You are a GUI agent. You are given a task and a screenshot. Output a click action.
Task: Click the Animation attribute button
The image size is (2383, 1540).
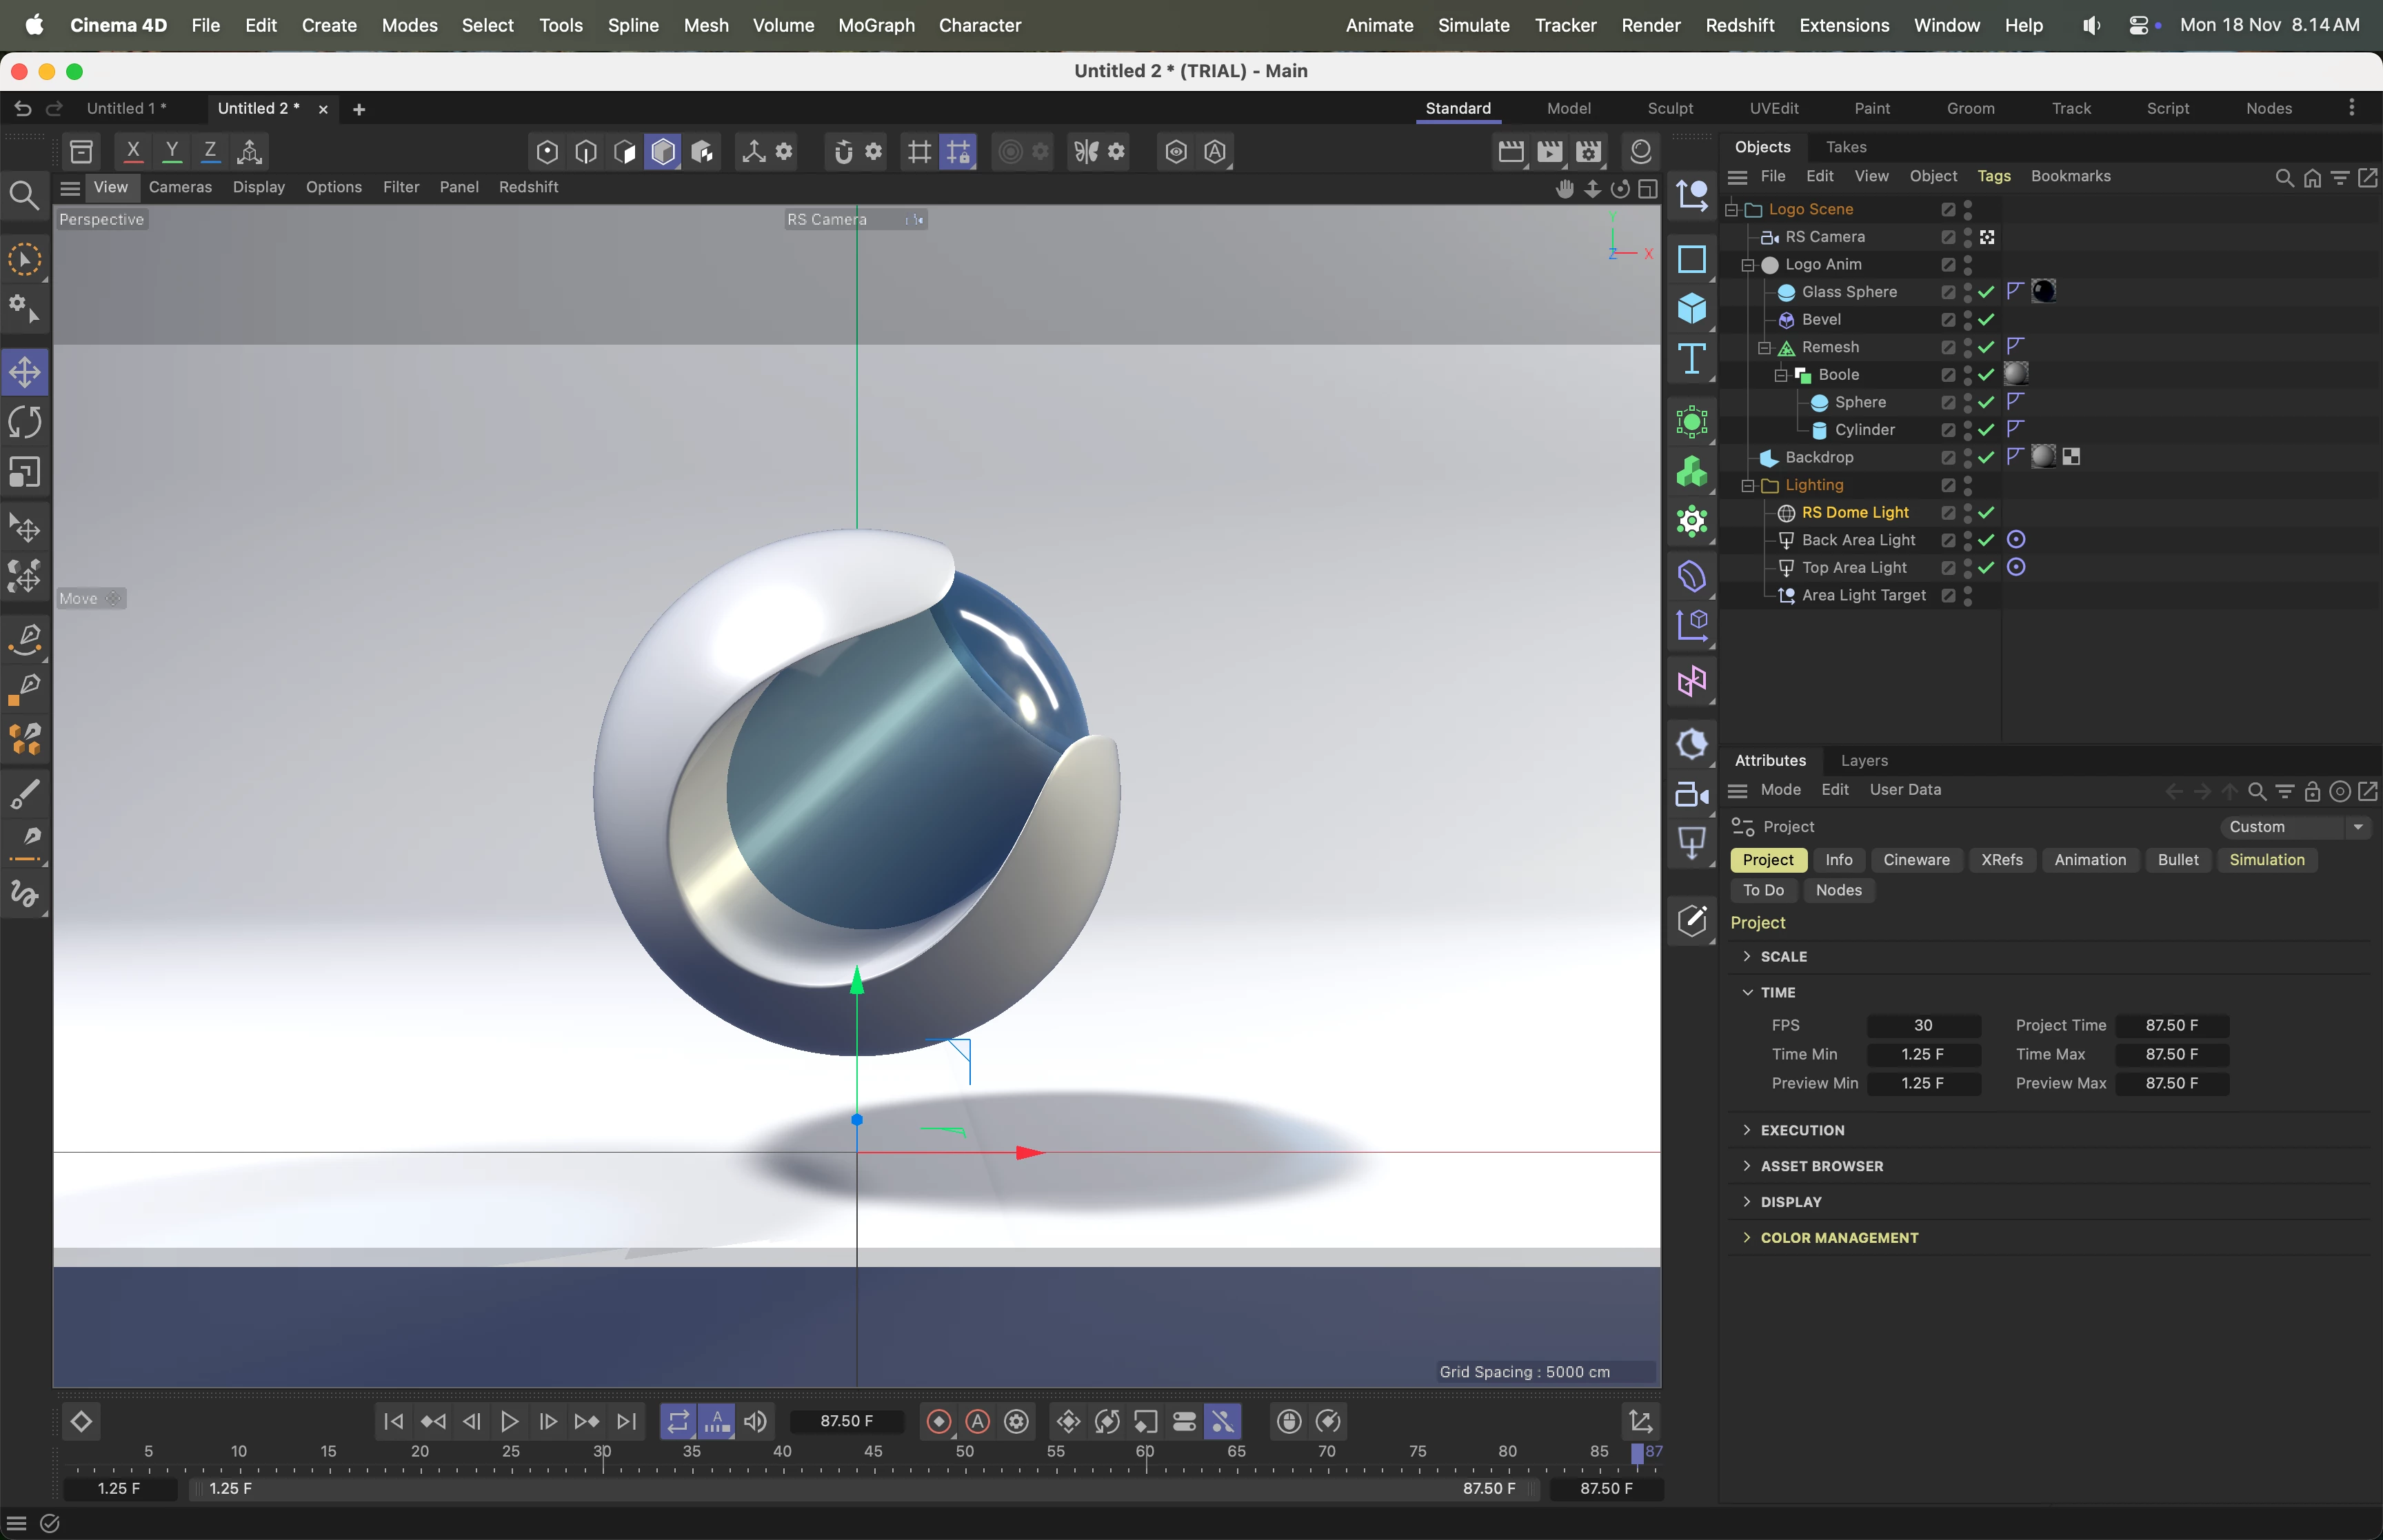pyautogui.click(x=2089, y=860)
